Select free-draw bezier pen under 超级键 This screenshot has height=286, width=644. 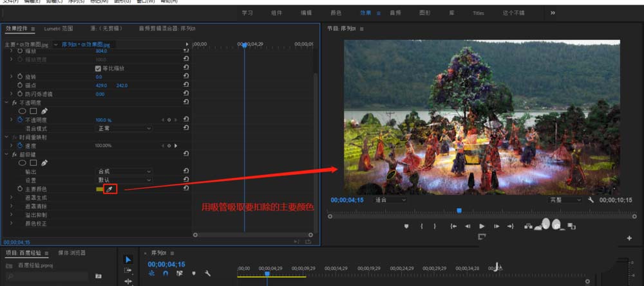pos(44,163)
